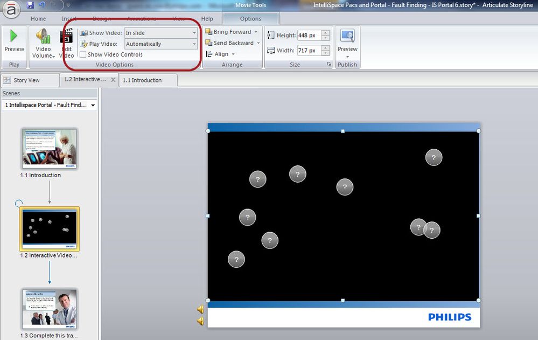Viewport: 538px width, 340px height.
Task: Switch to the 1.1 Introduction slide tab
Action: click(148, 80)
